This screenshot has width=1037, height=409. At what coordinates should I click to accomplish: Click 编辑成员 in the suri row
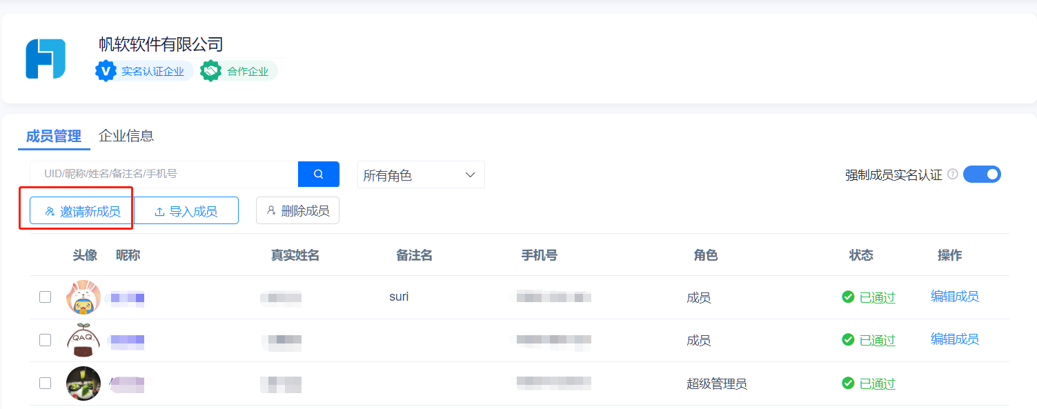pos(955,297)
